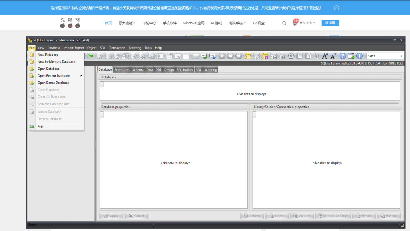
Task: Click the green EXIT toolbar icon
Action: tap(90, 56)
